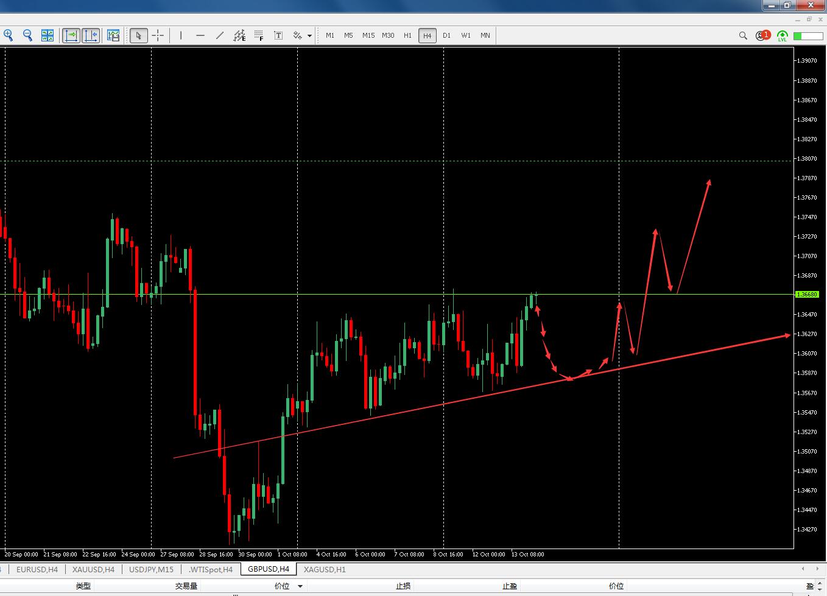Switch timeframe to M15

[368, 35]
